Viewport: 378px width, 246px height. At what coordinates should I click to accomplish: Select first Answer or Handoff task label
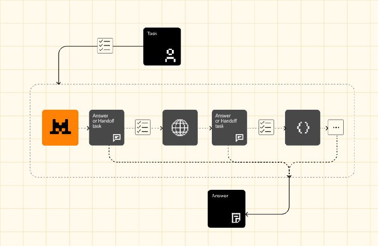click(103, 121)
